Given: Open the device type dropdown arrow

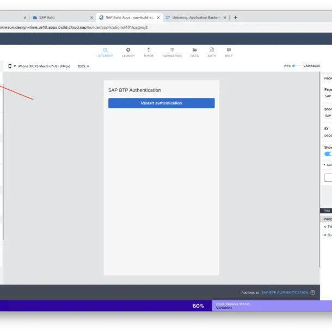Looking at the screenshot, I should 15,66.
